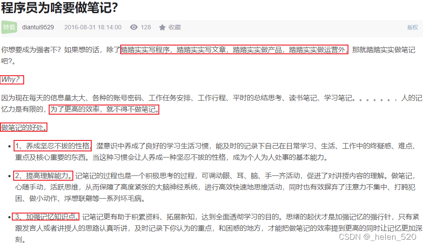Click the eye view-count icon
Image resolution: width=423 pixels, height=245 pixels.
tap(134, 27)
